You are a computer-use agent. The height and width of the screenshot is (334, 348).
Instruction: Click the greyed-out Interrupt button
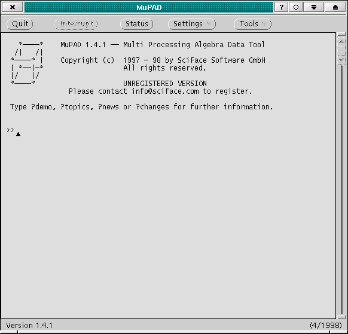click(76, 24)
